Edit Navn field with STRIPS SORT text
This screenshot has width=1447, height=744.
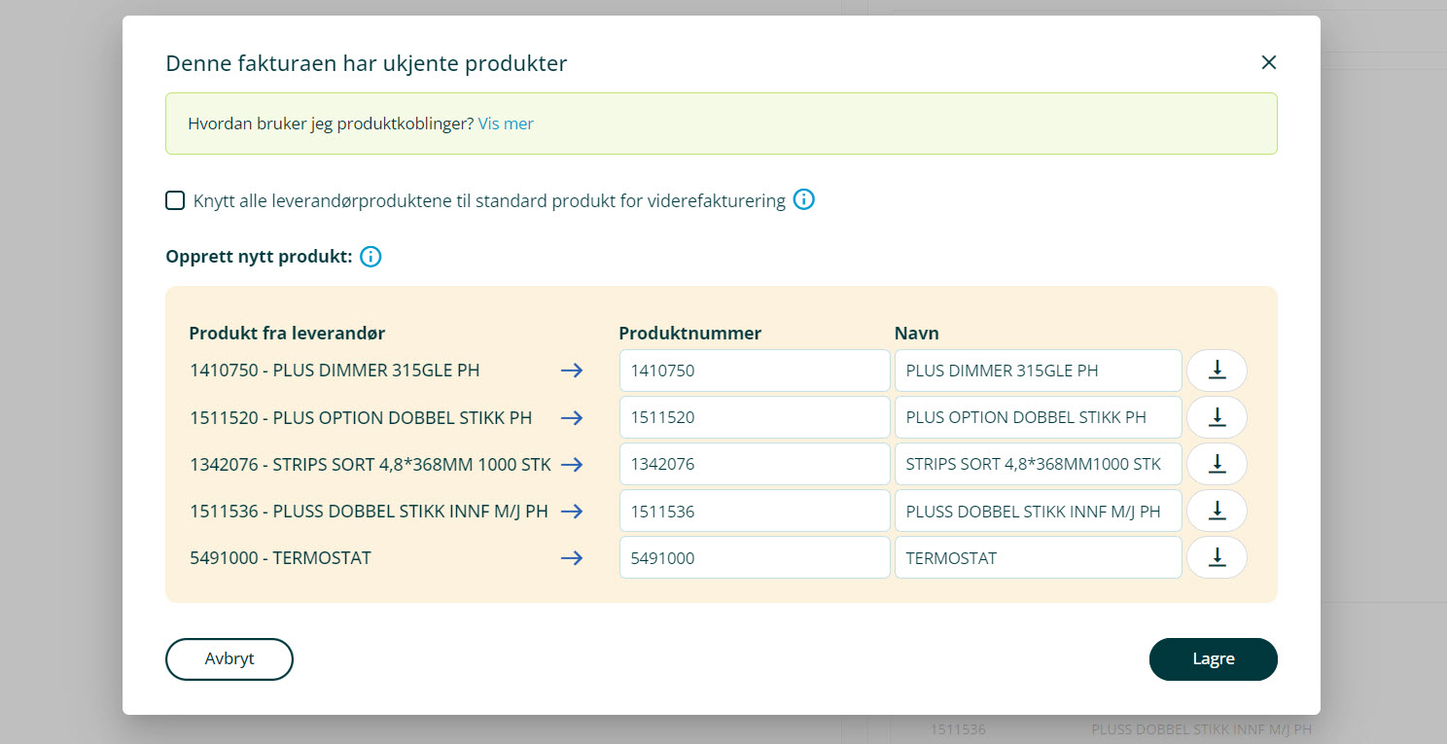[x=1038, y=464]
